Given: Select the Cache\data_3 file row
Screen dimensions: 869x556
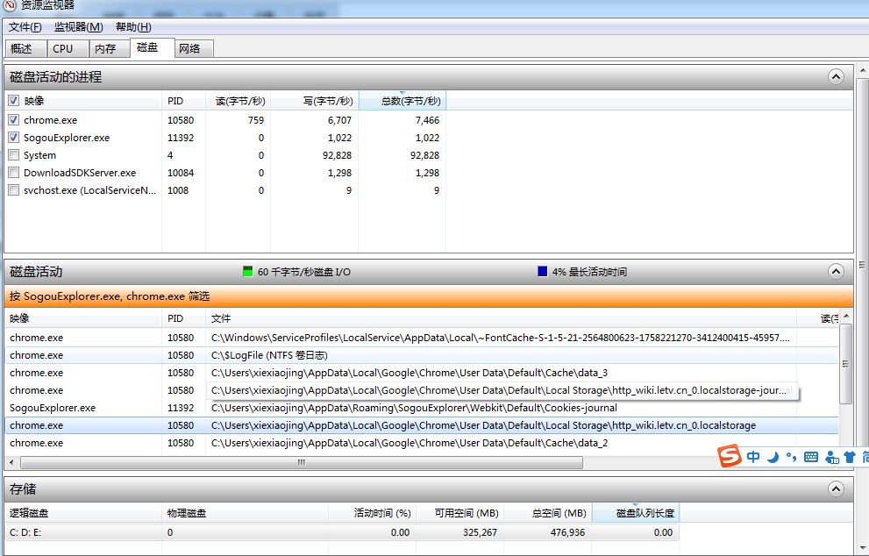Looking at the screenshot, I should click(x=422, y=373).
